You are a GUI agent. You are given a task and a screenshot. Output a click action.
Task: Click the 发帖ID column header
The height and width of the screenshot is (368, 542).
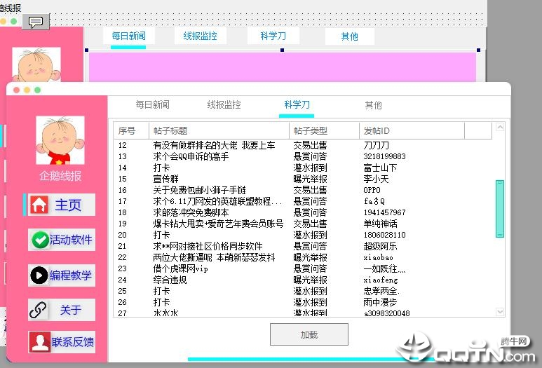tap(412, 130)
